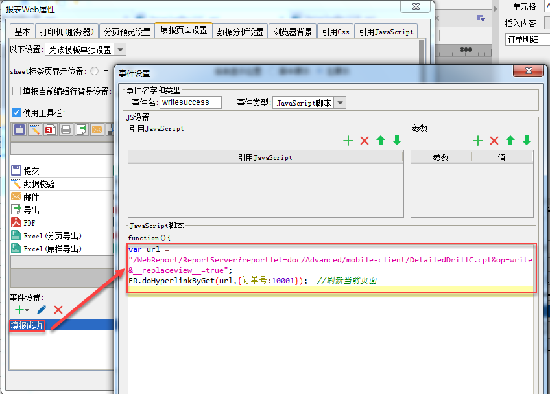
Task: Switch to the 分页预览设置 tab
Action: (127, 32)
